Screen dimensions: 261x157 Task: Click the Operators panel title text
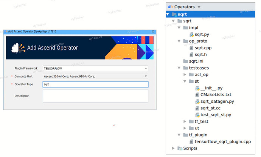(185, 7)
